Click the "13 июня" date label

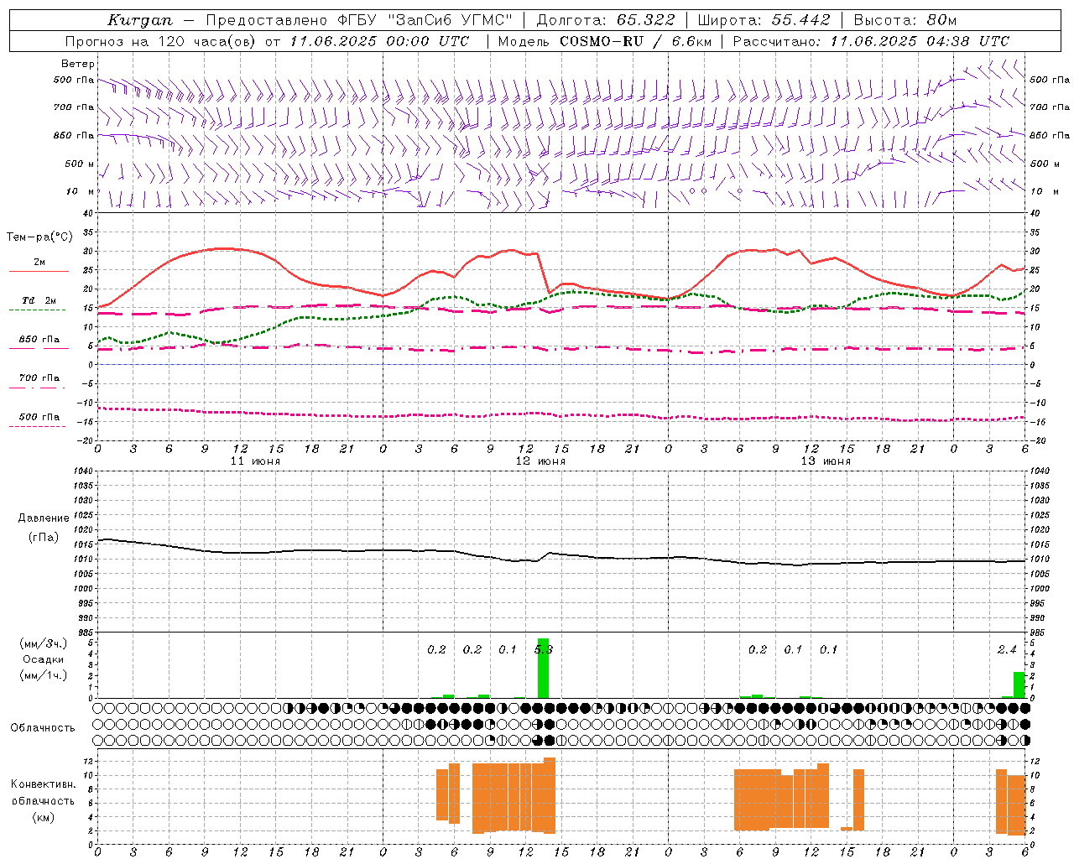[826, 461]
